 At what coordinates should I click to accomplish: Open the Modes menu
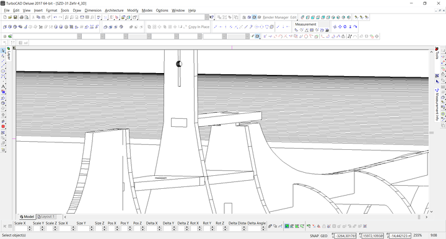[147, 11]
